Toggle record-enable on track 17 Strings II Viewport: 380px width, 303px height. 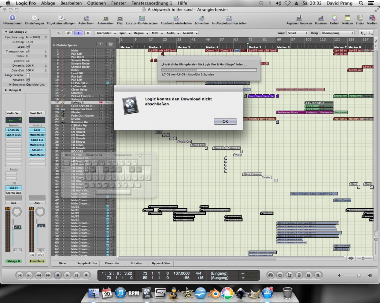101,102
